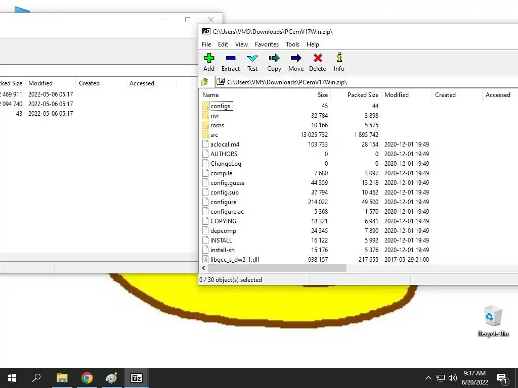Open the Favorites menu
Screen dimensions: 518x388
(267, 44)
